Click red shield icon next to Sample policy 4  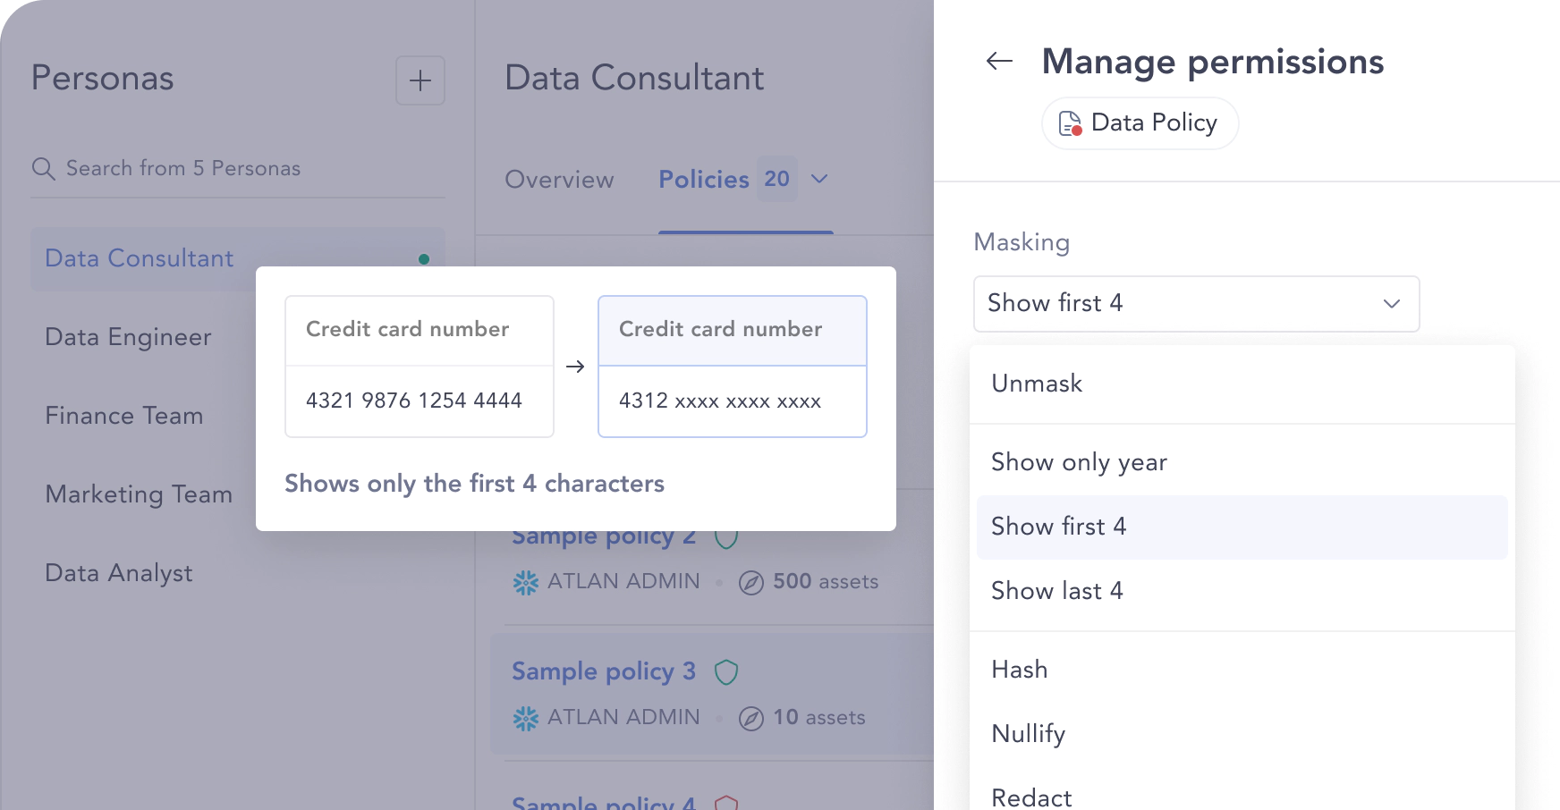pos(726,803)
